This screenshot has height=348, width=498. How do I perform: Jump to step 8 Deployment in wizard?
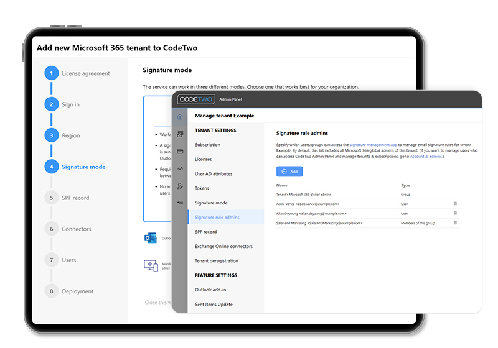coord(77,291)
